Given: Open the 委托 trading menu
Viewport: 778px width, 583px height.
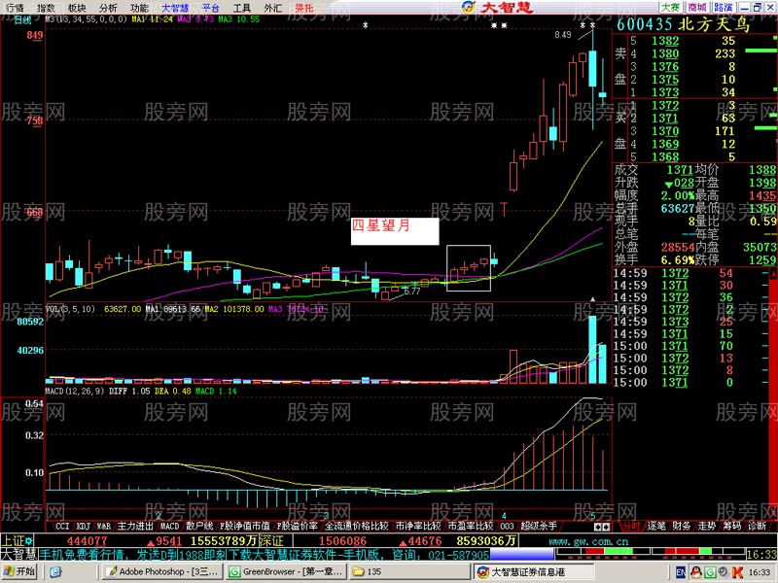Looking at the screenshot, I should tap(304, 8).
